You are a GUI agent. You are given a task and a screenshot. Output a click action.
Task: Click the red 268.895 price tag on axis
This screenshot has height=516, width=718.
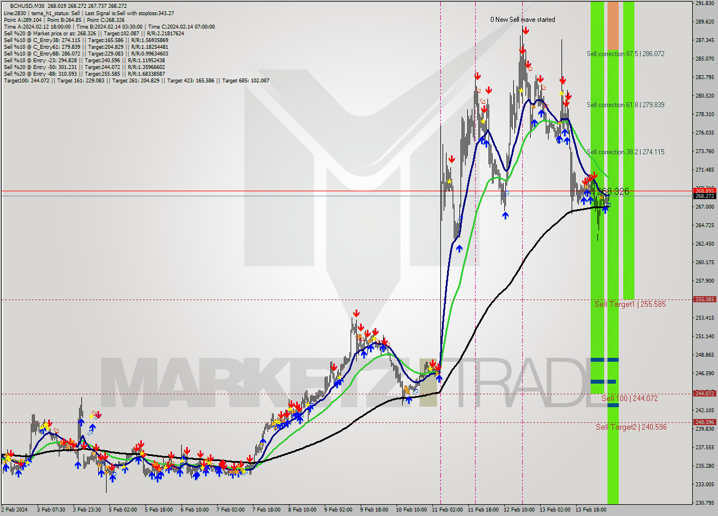pos(705,191)
